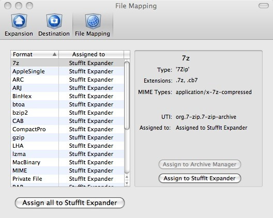
Task: Click Assign to Archive Manager button
Action: [200, 164]
